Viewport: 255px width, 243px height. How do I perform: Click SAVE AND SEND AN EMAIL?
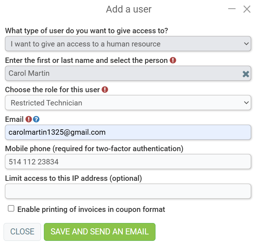[x=100, y=232]
